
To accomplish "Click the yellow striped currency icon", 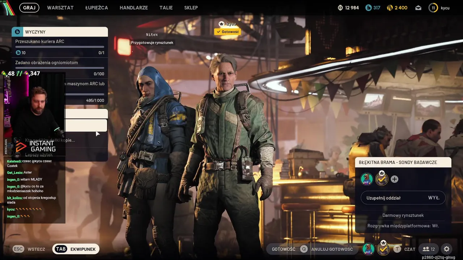I will [x=390, y=8].
